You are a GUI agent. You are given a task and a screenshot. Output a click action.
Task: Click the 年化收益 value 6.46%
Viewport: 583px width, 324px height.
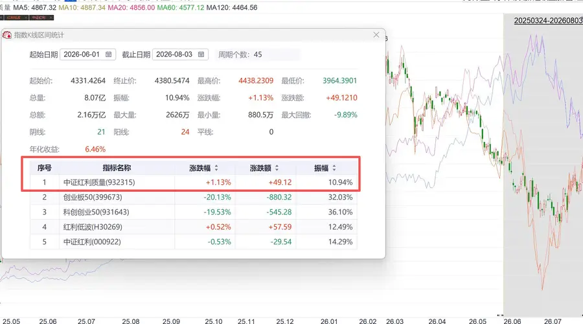[95, 149]
